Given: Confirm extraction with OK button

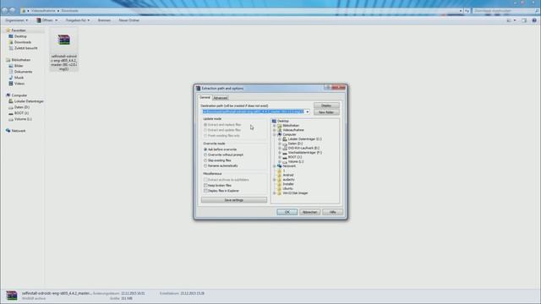Looking at the screenshot, I should 287,212.
